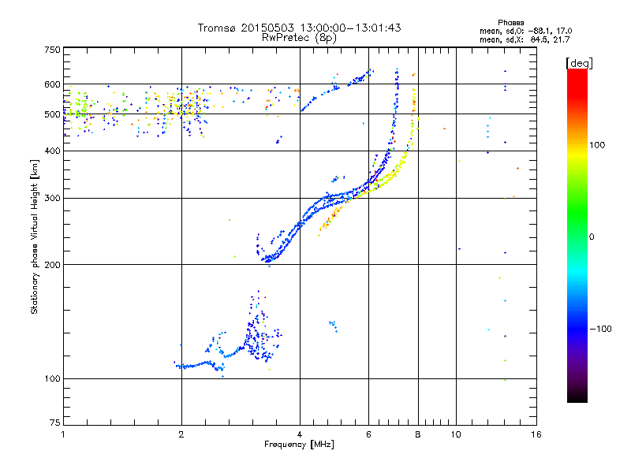Click the x-axis '16' tick label
The height and width of the screenshot is (473, 631).
[x=536, y=434]
